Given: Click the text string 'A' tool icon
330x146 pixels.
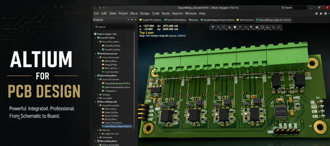Looking at the screenshot, I should pyautogui.click(x=273, y=27).
